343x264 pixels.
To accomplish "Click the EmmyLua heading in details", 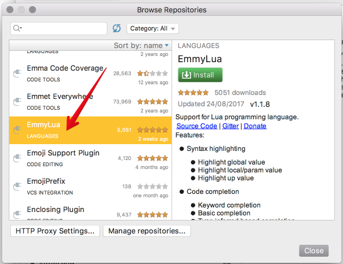I will [199, 59].
